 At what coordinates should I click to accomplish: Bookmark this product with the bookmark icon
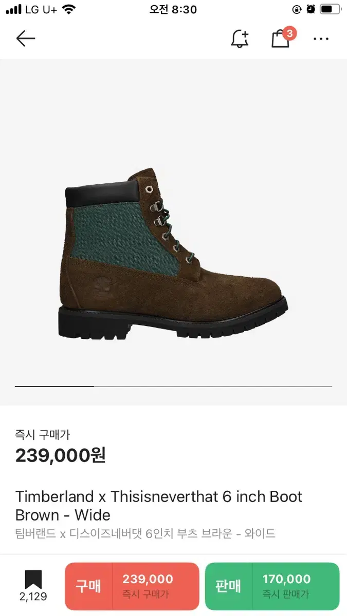tap(33, 580)
